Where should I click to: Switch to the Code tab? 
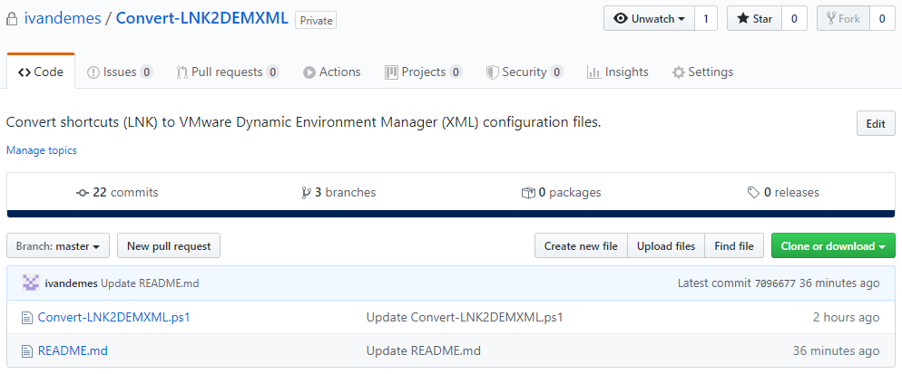click(x=41, y=72)
